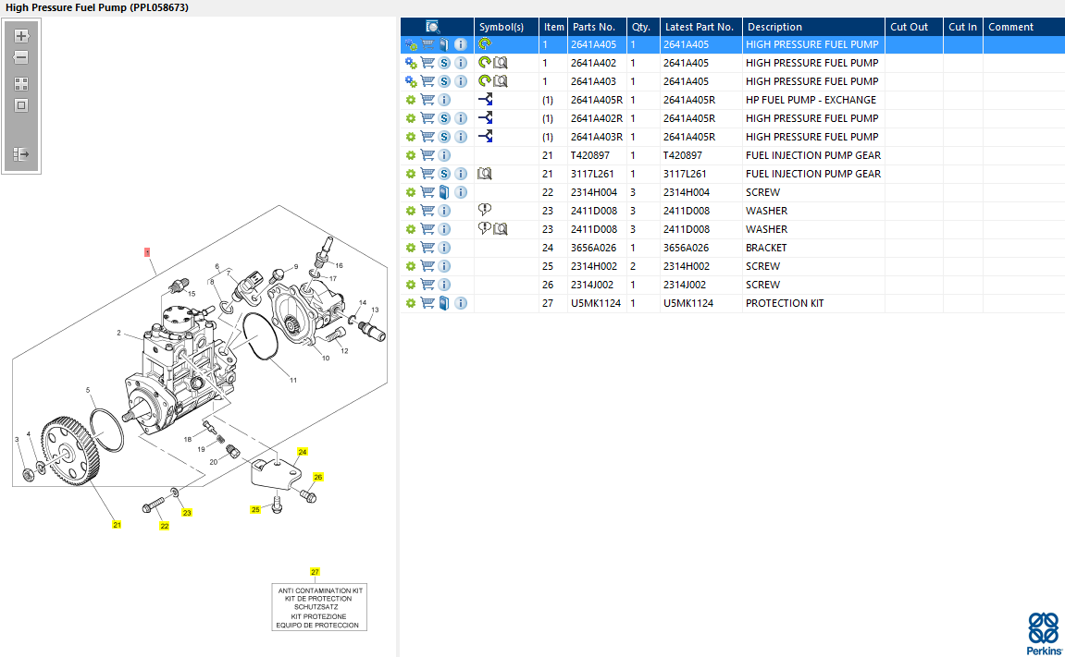Click the book-magnifier symbol for 3117L261
This screenshot has height=657, width=1065.
click(x=484, y=174)
